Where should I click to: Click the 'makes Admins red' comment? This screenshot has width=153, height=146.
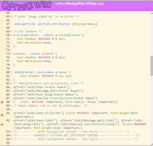pos(50,106)
